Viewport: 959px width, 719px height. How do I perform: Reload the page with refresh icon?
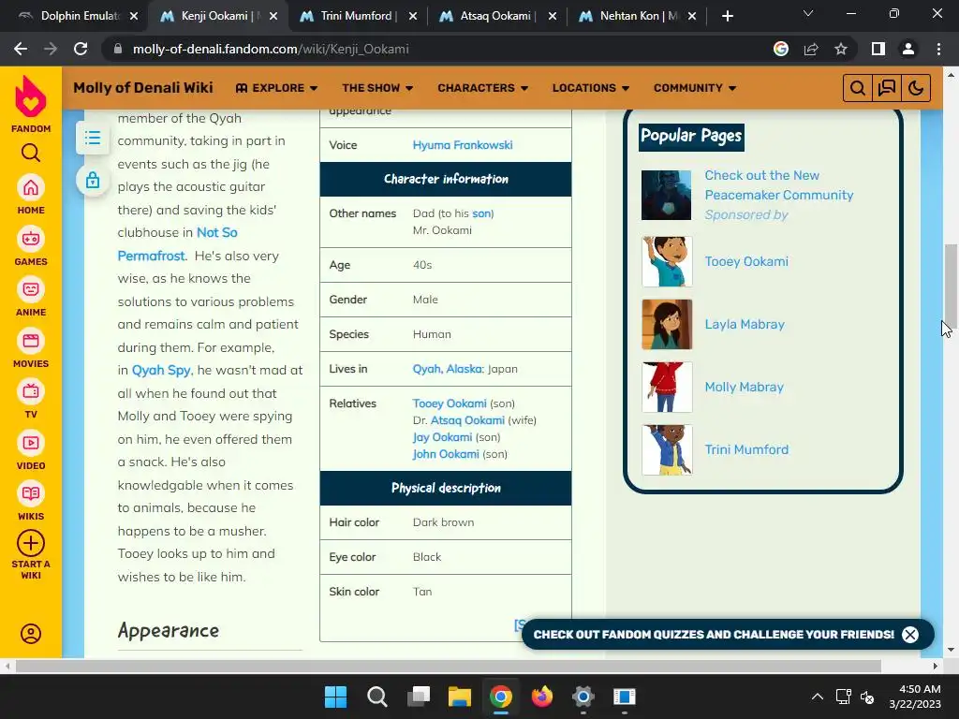click(x=81, y=49)
